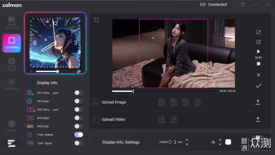The width and height of the screenshot is (275, 155).
Task: Open the help question mark icon
Action: 243,5
